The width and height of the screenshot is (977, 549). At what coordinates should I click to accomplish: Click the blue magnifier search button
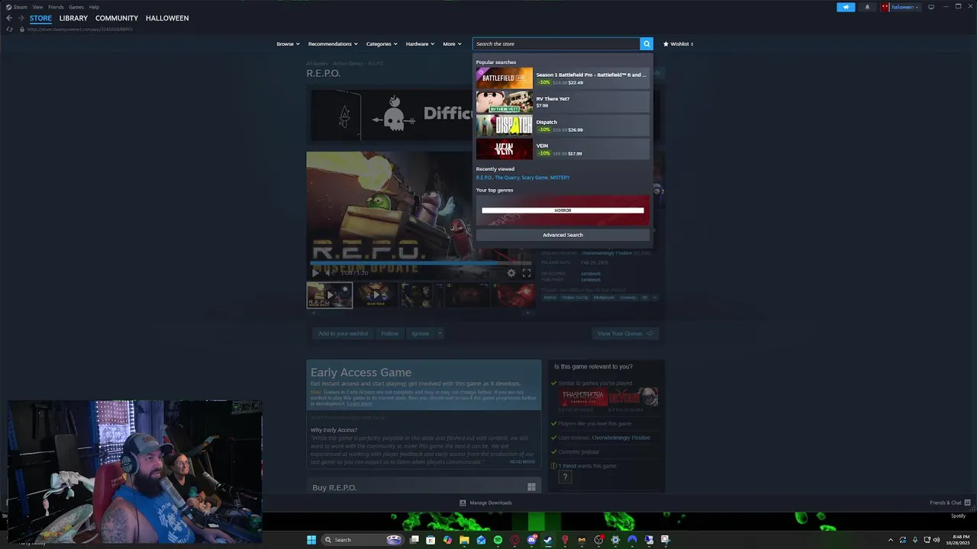point(646,43)
